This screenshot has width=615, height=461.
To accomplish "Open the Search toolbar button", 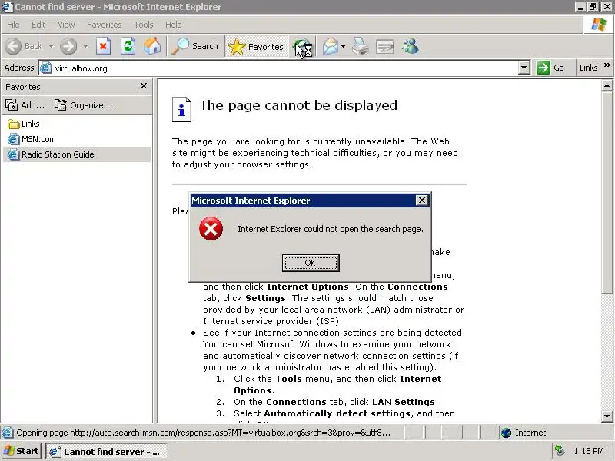I will pyautogui.click(x=195, y=46).
